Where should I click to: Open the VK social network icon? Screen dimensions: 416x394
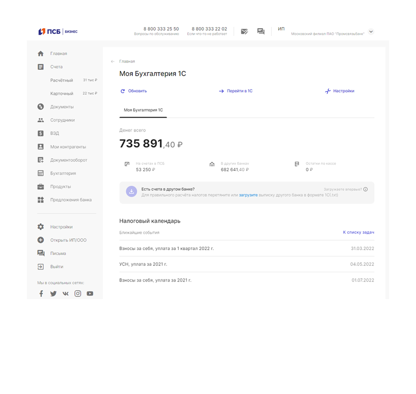66,294
